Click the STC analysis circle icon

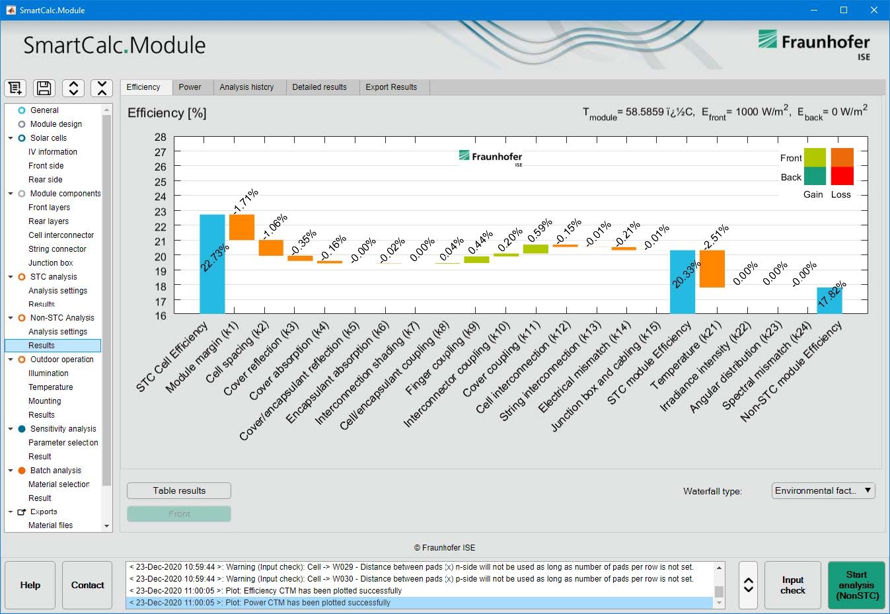[x=22, y=277]
